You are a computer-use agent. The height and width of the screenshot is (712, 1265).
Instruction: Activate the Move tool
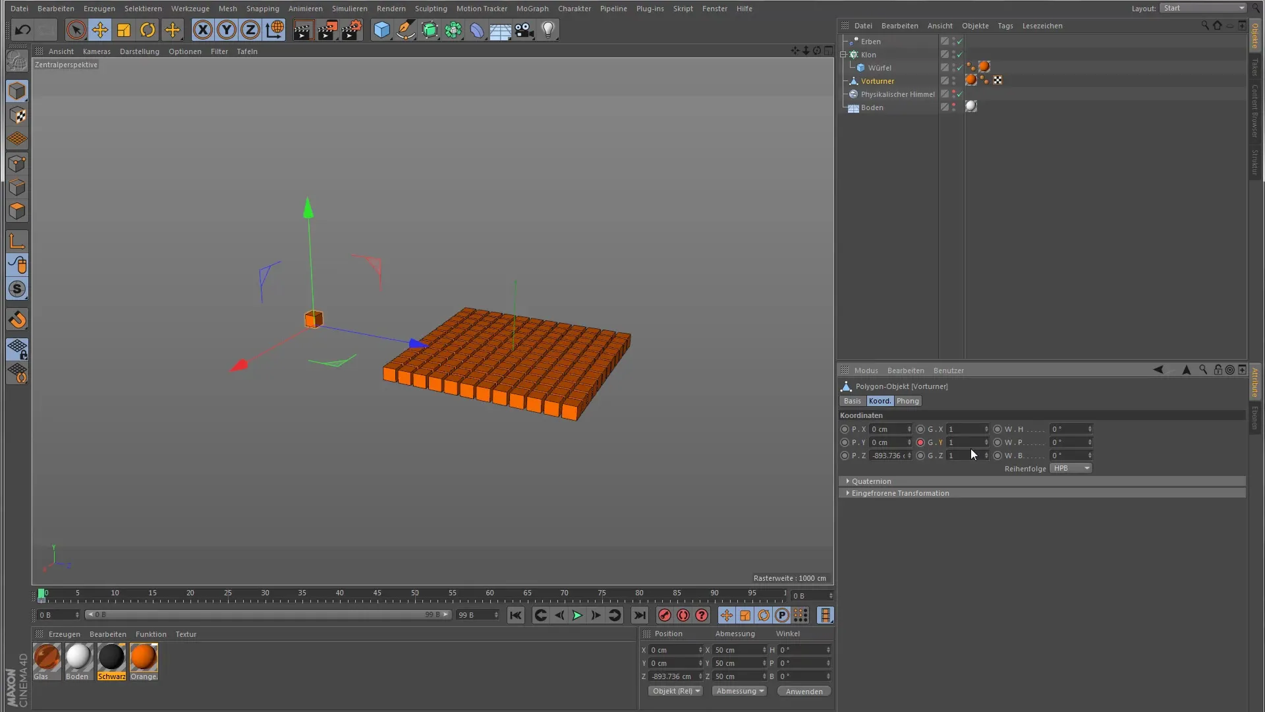100,30
